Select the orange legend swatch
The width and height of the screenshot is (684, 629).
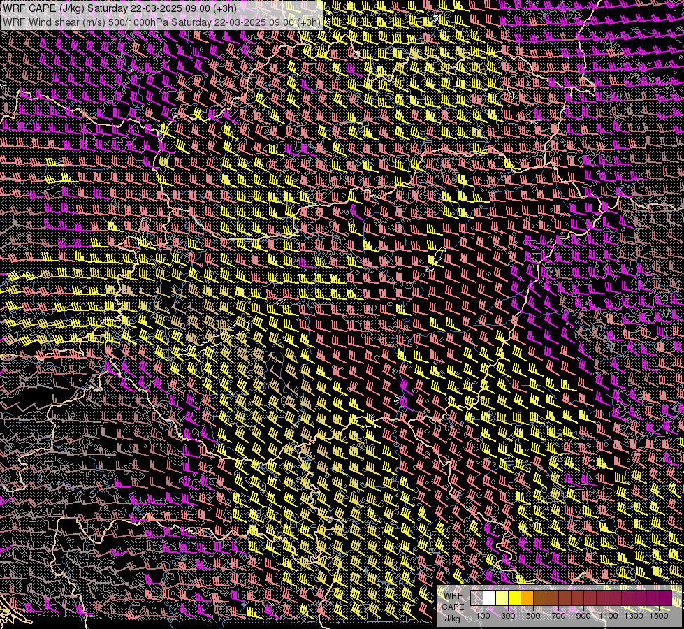tap(527, 598)
